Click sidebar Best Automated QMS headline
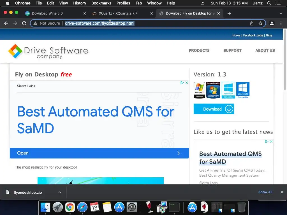This screenshot has height=215, width=287. (230, 158)
